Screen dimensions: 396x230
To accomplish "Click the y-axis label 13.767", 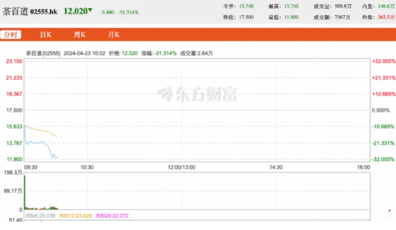I will pos(14,143).
